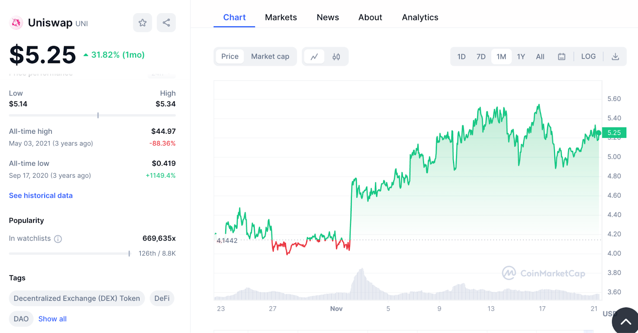Click the green end-point dot on chart line
Image resolution: width=638 pixels, height=333 pixels.
[x=599, y=133]
